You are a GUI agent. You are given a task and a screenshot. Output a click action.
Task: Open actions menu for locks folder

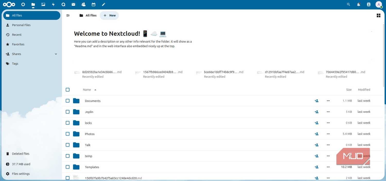(328, 123)
